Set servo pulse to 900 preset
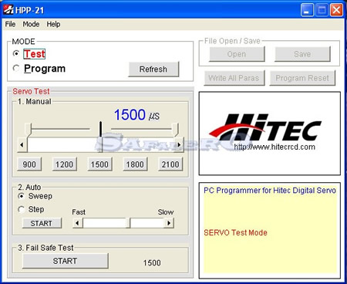Viewport: 347px width, 284px height. [29, 164]
